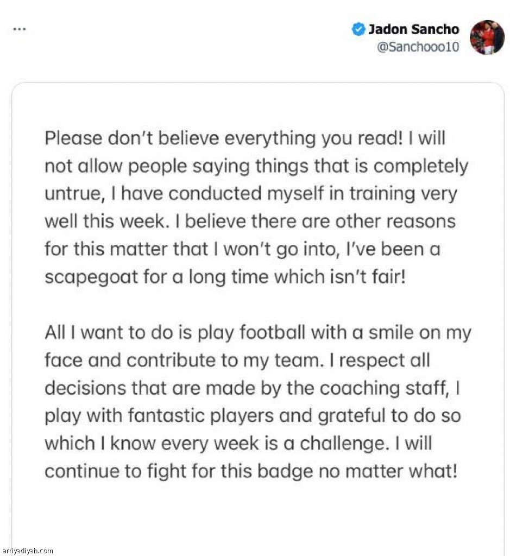This screenshot has height=556, width=510.
Task: Click the line starting "Please don't believe"
Action: (245, 138)
